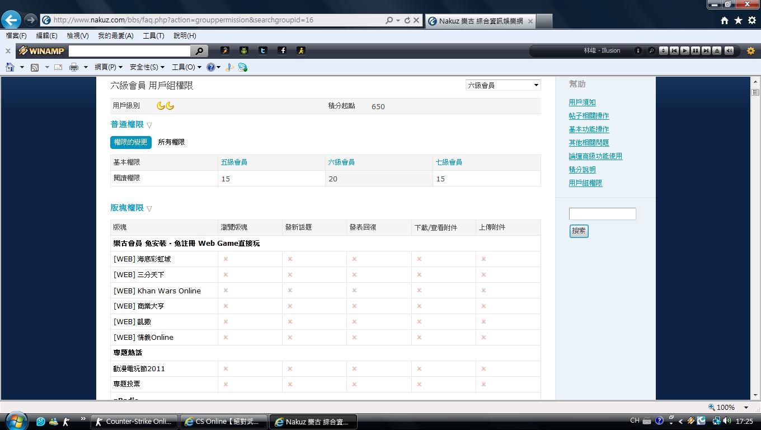Open the 積分說明 help link
This screenshot has height=430, width=761.
pos(582,170)
